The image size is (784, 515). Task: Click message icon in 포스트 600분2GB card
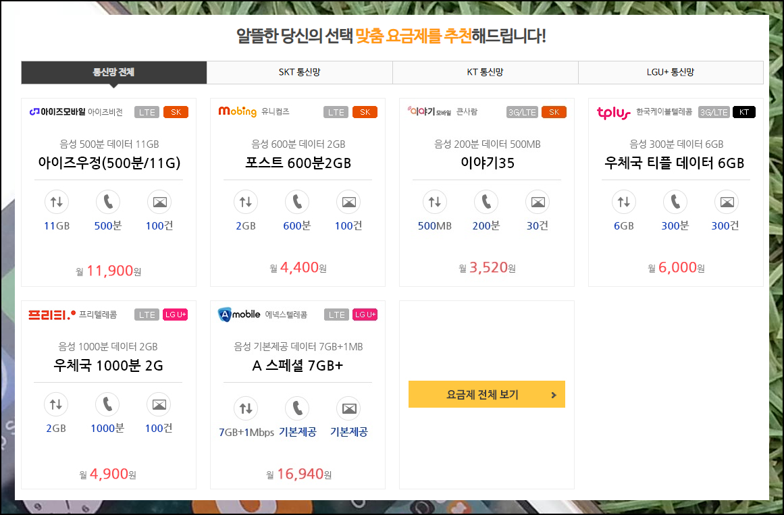coord(348,202)
